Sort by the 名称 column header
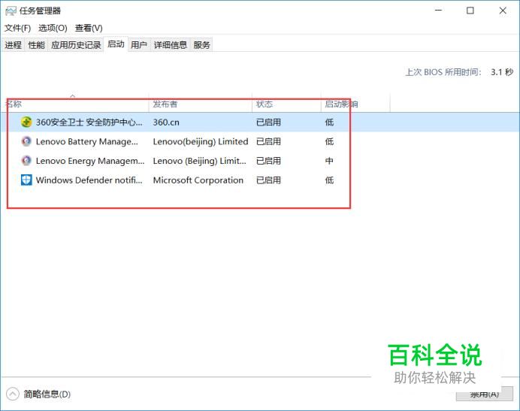This screenshot has width=520, height=411. click(75, 104)
